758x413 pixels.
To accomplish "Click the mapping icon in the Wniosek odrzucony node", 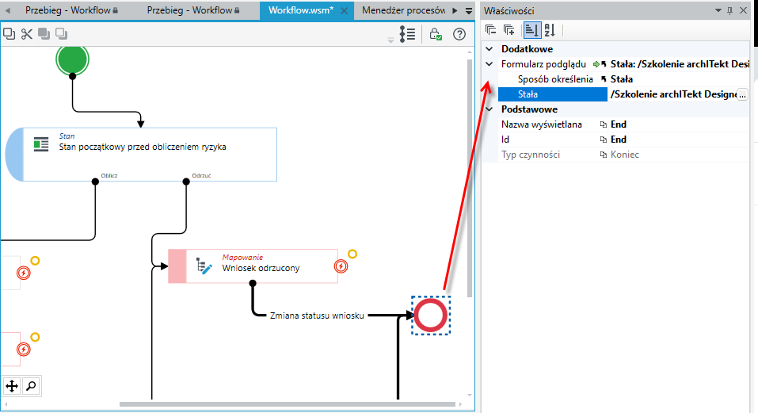I will [x=204, y=266].
